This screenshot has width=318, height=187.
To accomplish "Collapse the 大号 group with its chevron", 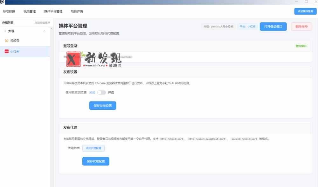I will click(44, 31).
